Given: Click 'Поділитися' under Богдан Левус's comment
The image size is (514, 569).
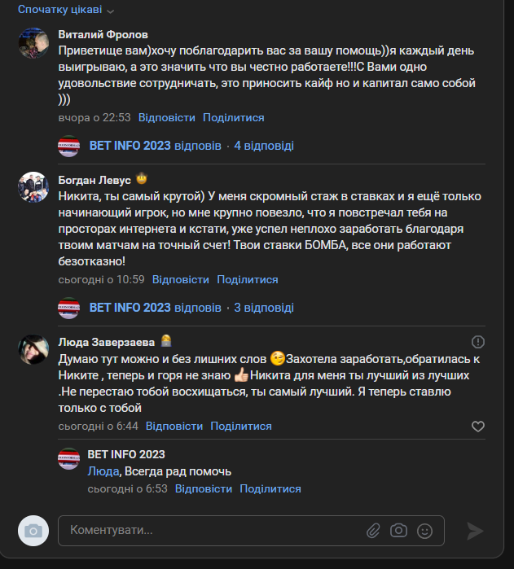Looking at the screenshot, I should click(x=247, y=279).
